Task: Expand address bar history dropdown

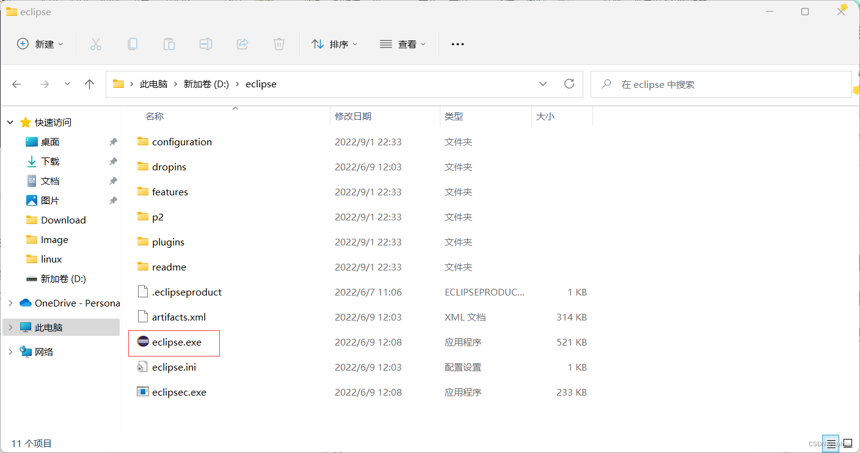Action: click(542, 84)
